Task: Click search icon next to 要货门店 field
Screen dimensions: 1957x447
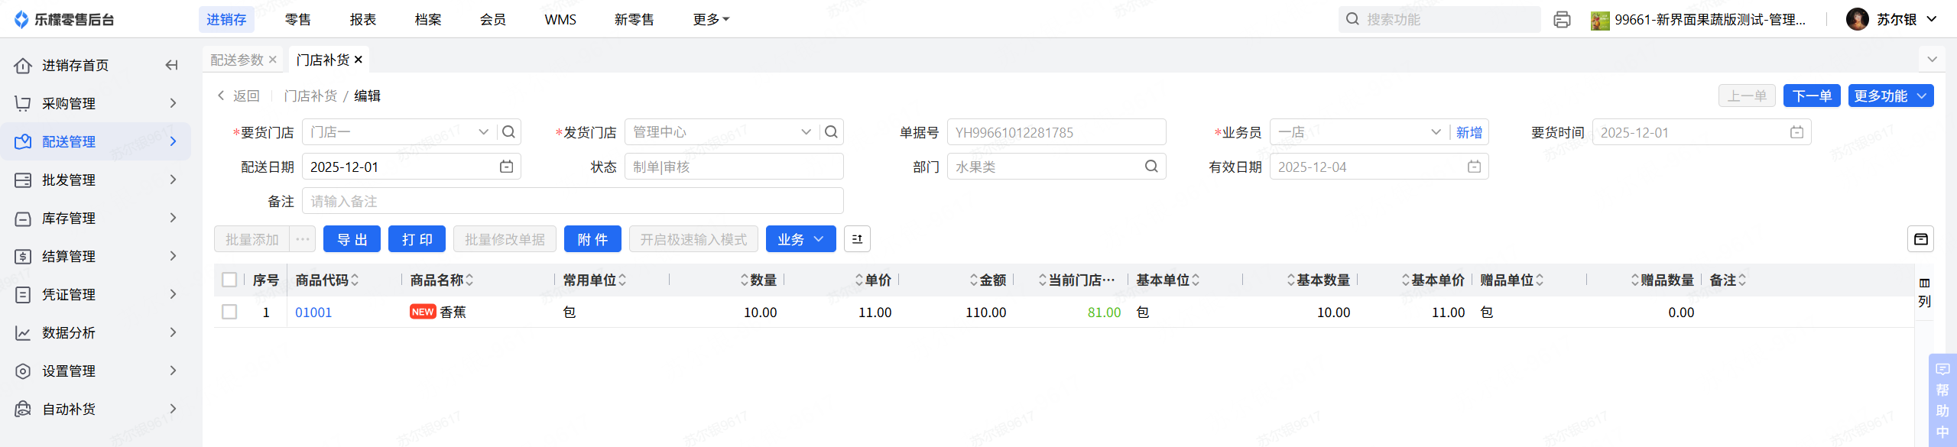Action: (x=508, y=132)
